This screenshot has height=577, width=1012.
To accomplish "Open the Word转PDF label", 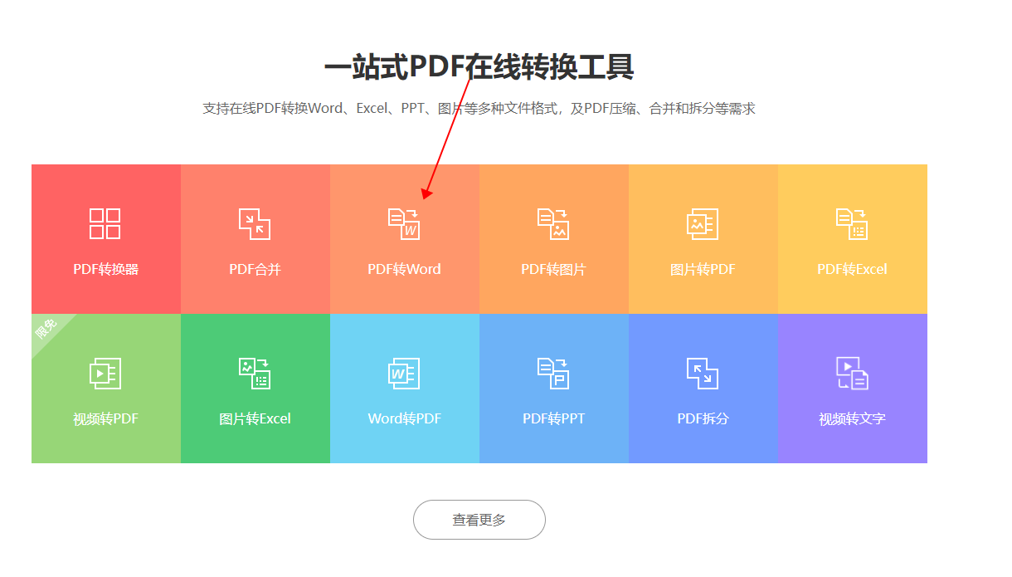I will 404,418.
